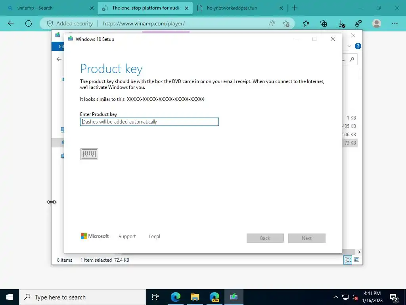Open File Explorer from the taskbar
The image size is (406, 305).
tap(195, 297)
